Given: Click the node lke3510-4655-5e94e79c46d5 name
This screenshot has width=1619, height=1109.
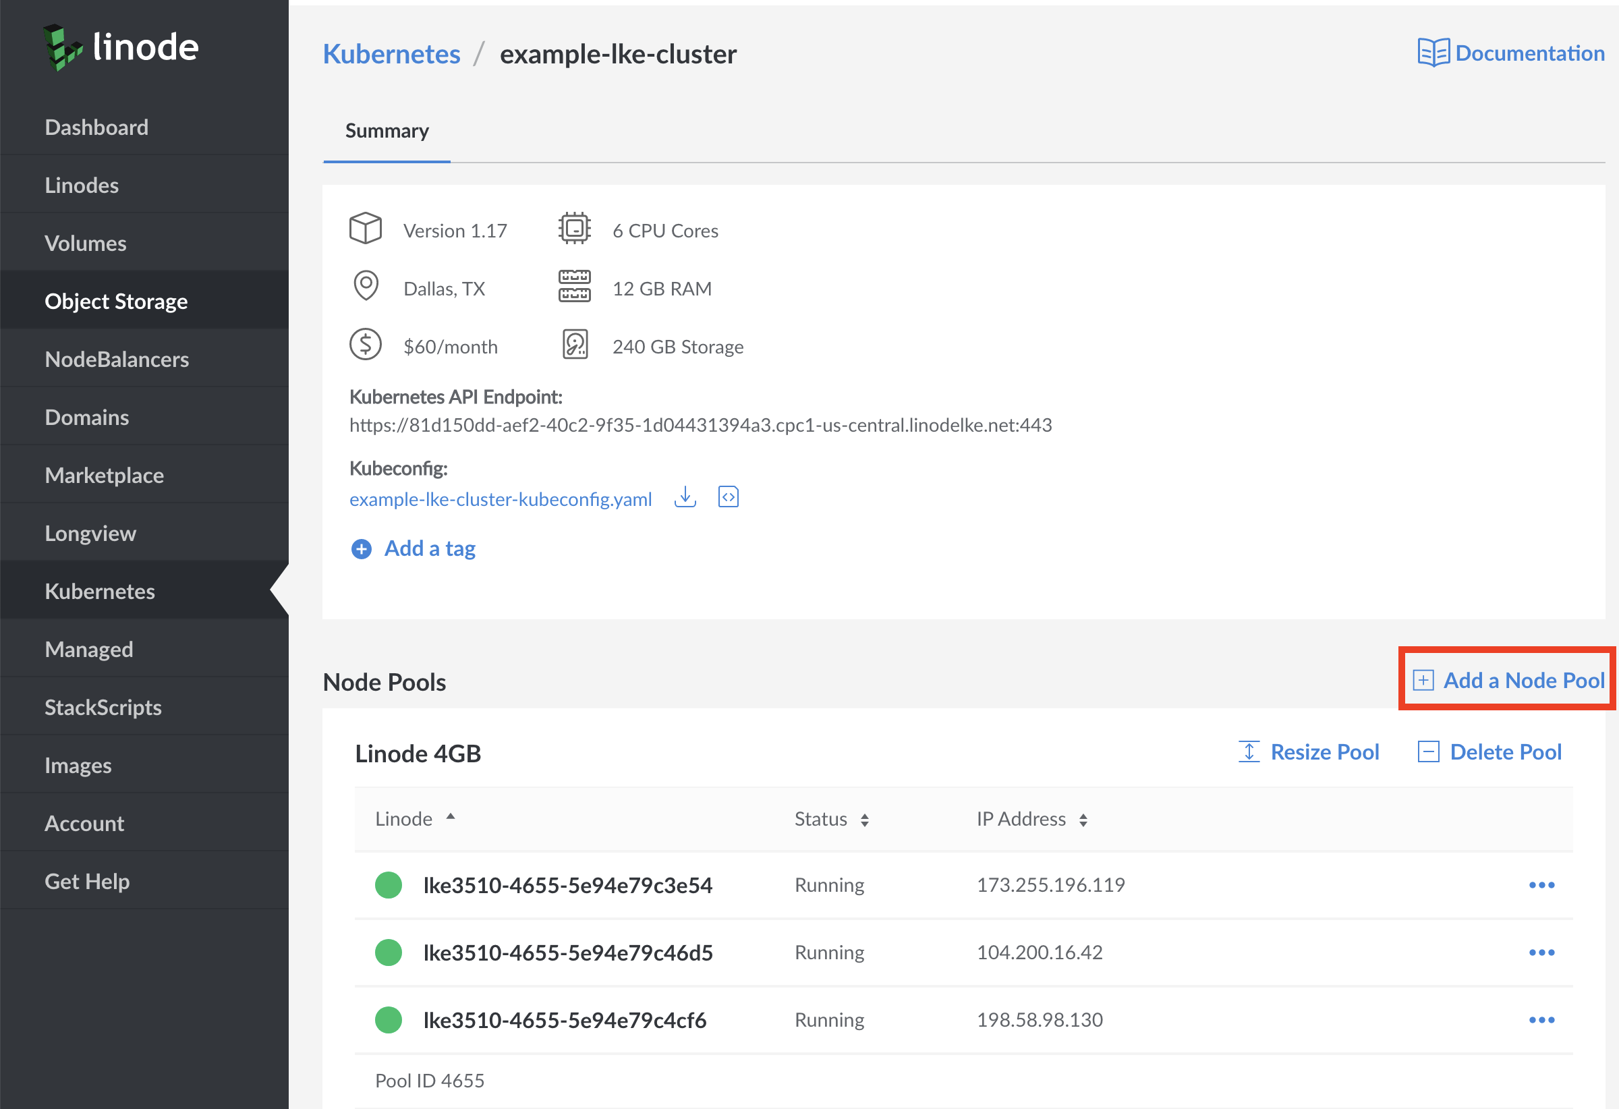Looking at the screenshot, I should 568,953.
